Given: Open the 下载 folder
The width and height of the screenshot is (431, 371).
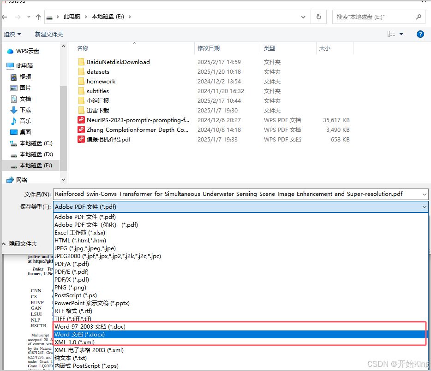Looking at the screenshot, I should (21, 110).
